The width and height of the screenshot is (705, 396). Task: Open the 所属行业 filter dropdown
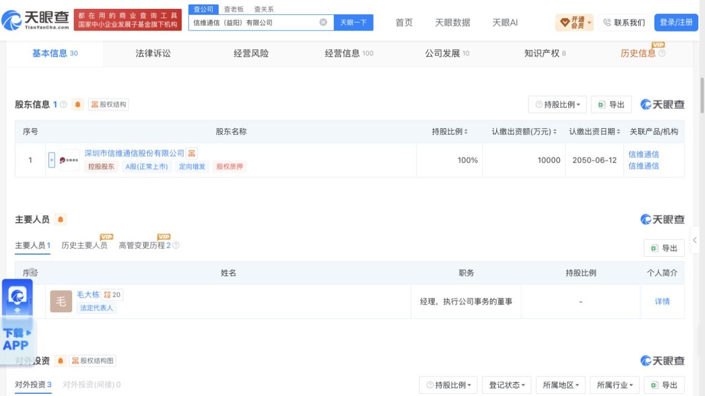pyautogui.click(x=615, y=385)
